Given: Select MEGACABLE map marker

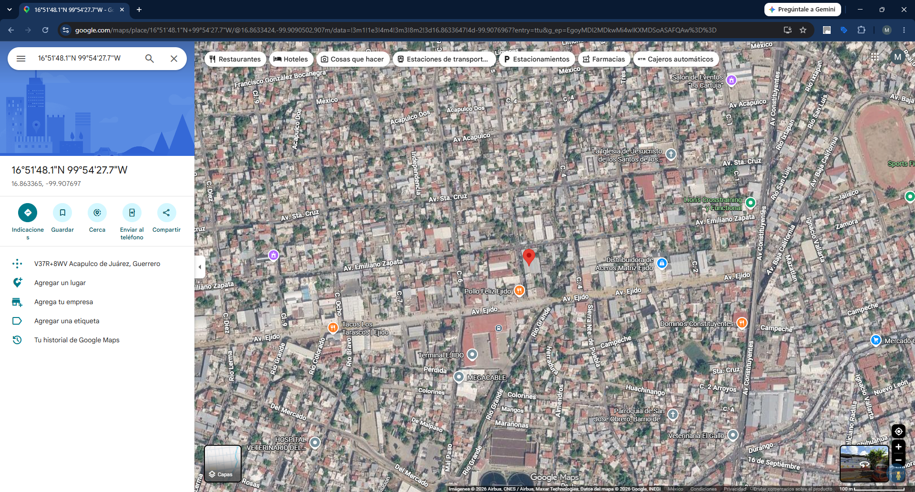Looking at the screenshot, I should pos(458,377).
